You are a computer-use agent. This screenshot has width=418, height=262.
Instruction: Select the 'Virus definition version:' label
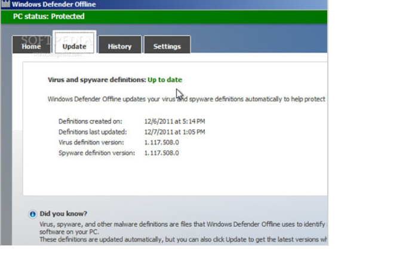coord(91,142)
